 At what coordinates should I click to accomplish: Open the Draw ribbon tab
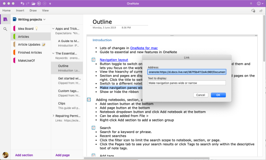click(x=33, y=10)
